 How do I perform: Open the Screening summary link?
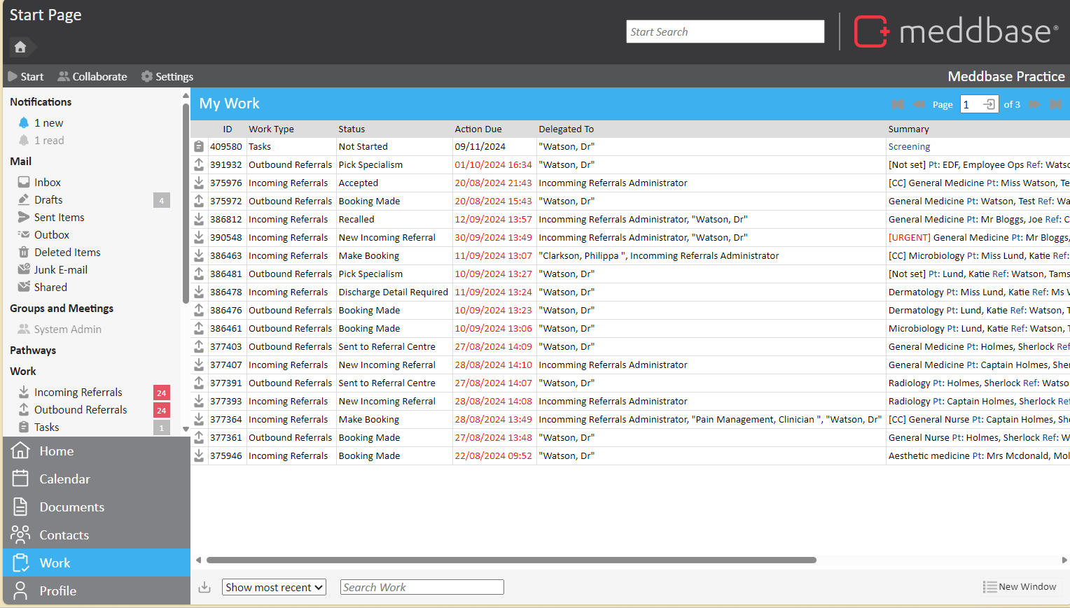pyautogui.click(x=909, y=147)
